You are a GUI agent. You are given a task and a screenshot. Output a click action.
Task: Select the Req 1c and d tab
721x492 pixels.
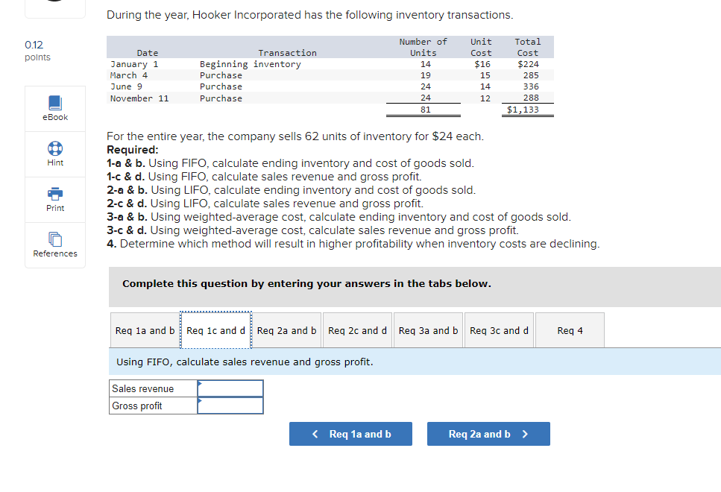215,330
